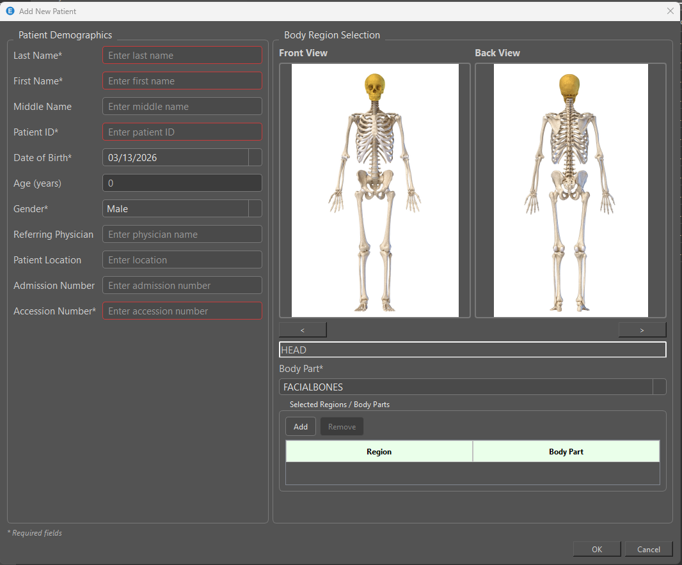Image resolution: width=682 pixels, height=565 pixels.
Task: Select the Accession Number field
Action: (182, 311)
